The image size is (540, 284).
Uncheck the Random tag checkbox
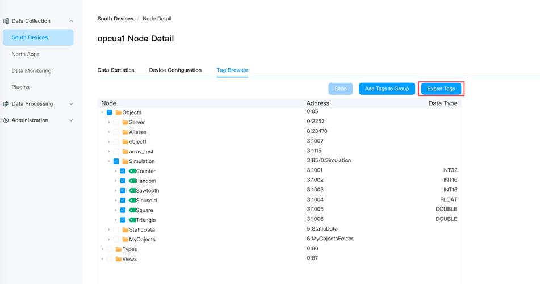tap(123, 181)
